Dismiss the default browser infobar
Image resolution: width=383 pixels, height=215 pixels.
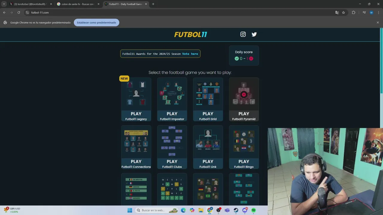pyautogui.click(x=378, y=22)
